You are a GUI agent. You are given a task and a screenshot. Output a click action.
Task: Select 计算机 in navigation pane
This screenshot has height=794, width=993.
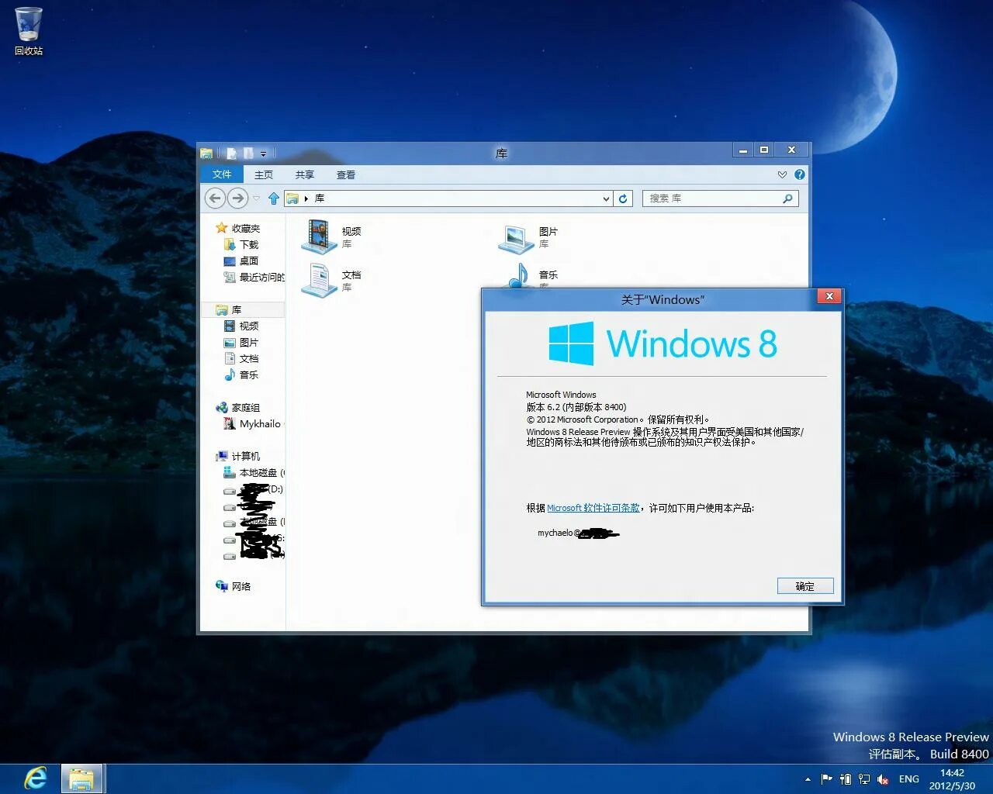[x=238, y=456]
